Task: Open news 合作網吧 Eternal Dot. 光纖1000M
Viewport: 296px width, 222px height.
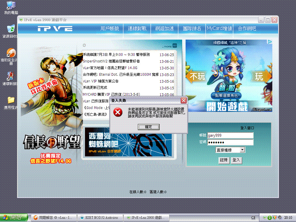Action: point(121,75)
